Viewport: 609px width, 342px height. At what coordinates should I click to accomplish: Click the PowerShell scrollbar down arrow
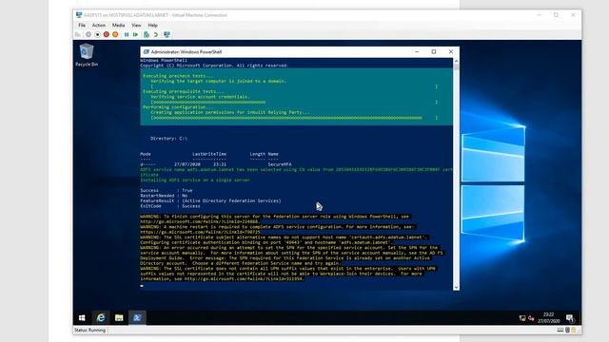click(x=456, y=287)
